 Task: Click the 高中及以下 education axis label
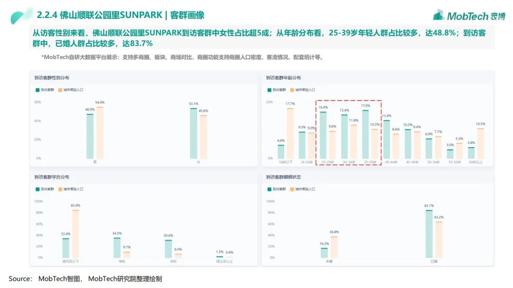[70, 261]
